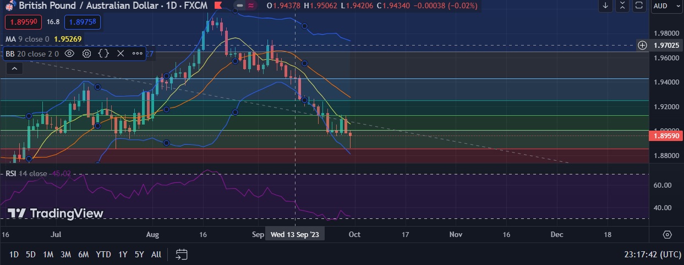Click the blue buy price 1.89758 button

tap(83, 22)
